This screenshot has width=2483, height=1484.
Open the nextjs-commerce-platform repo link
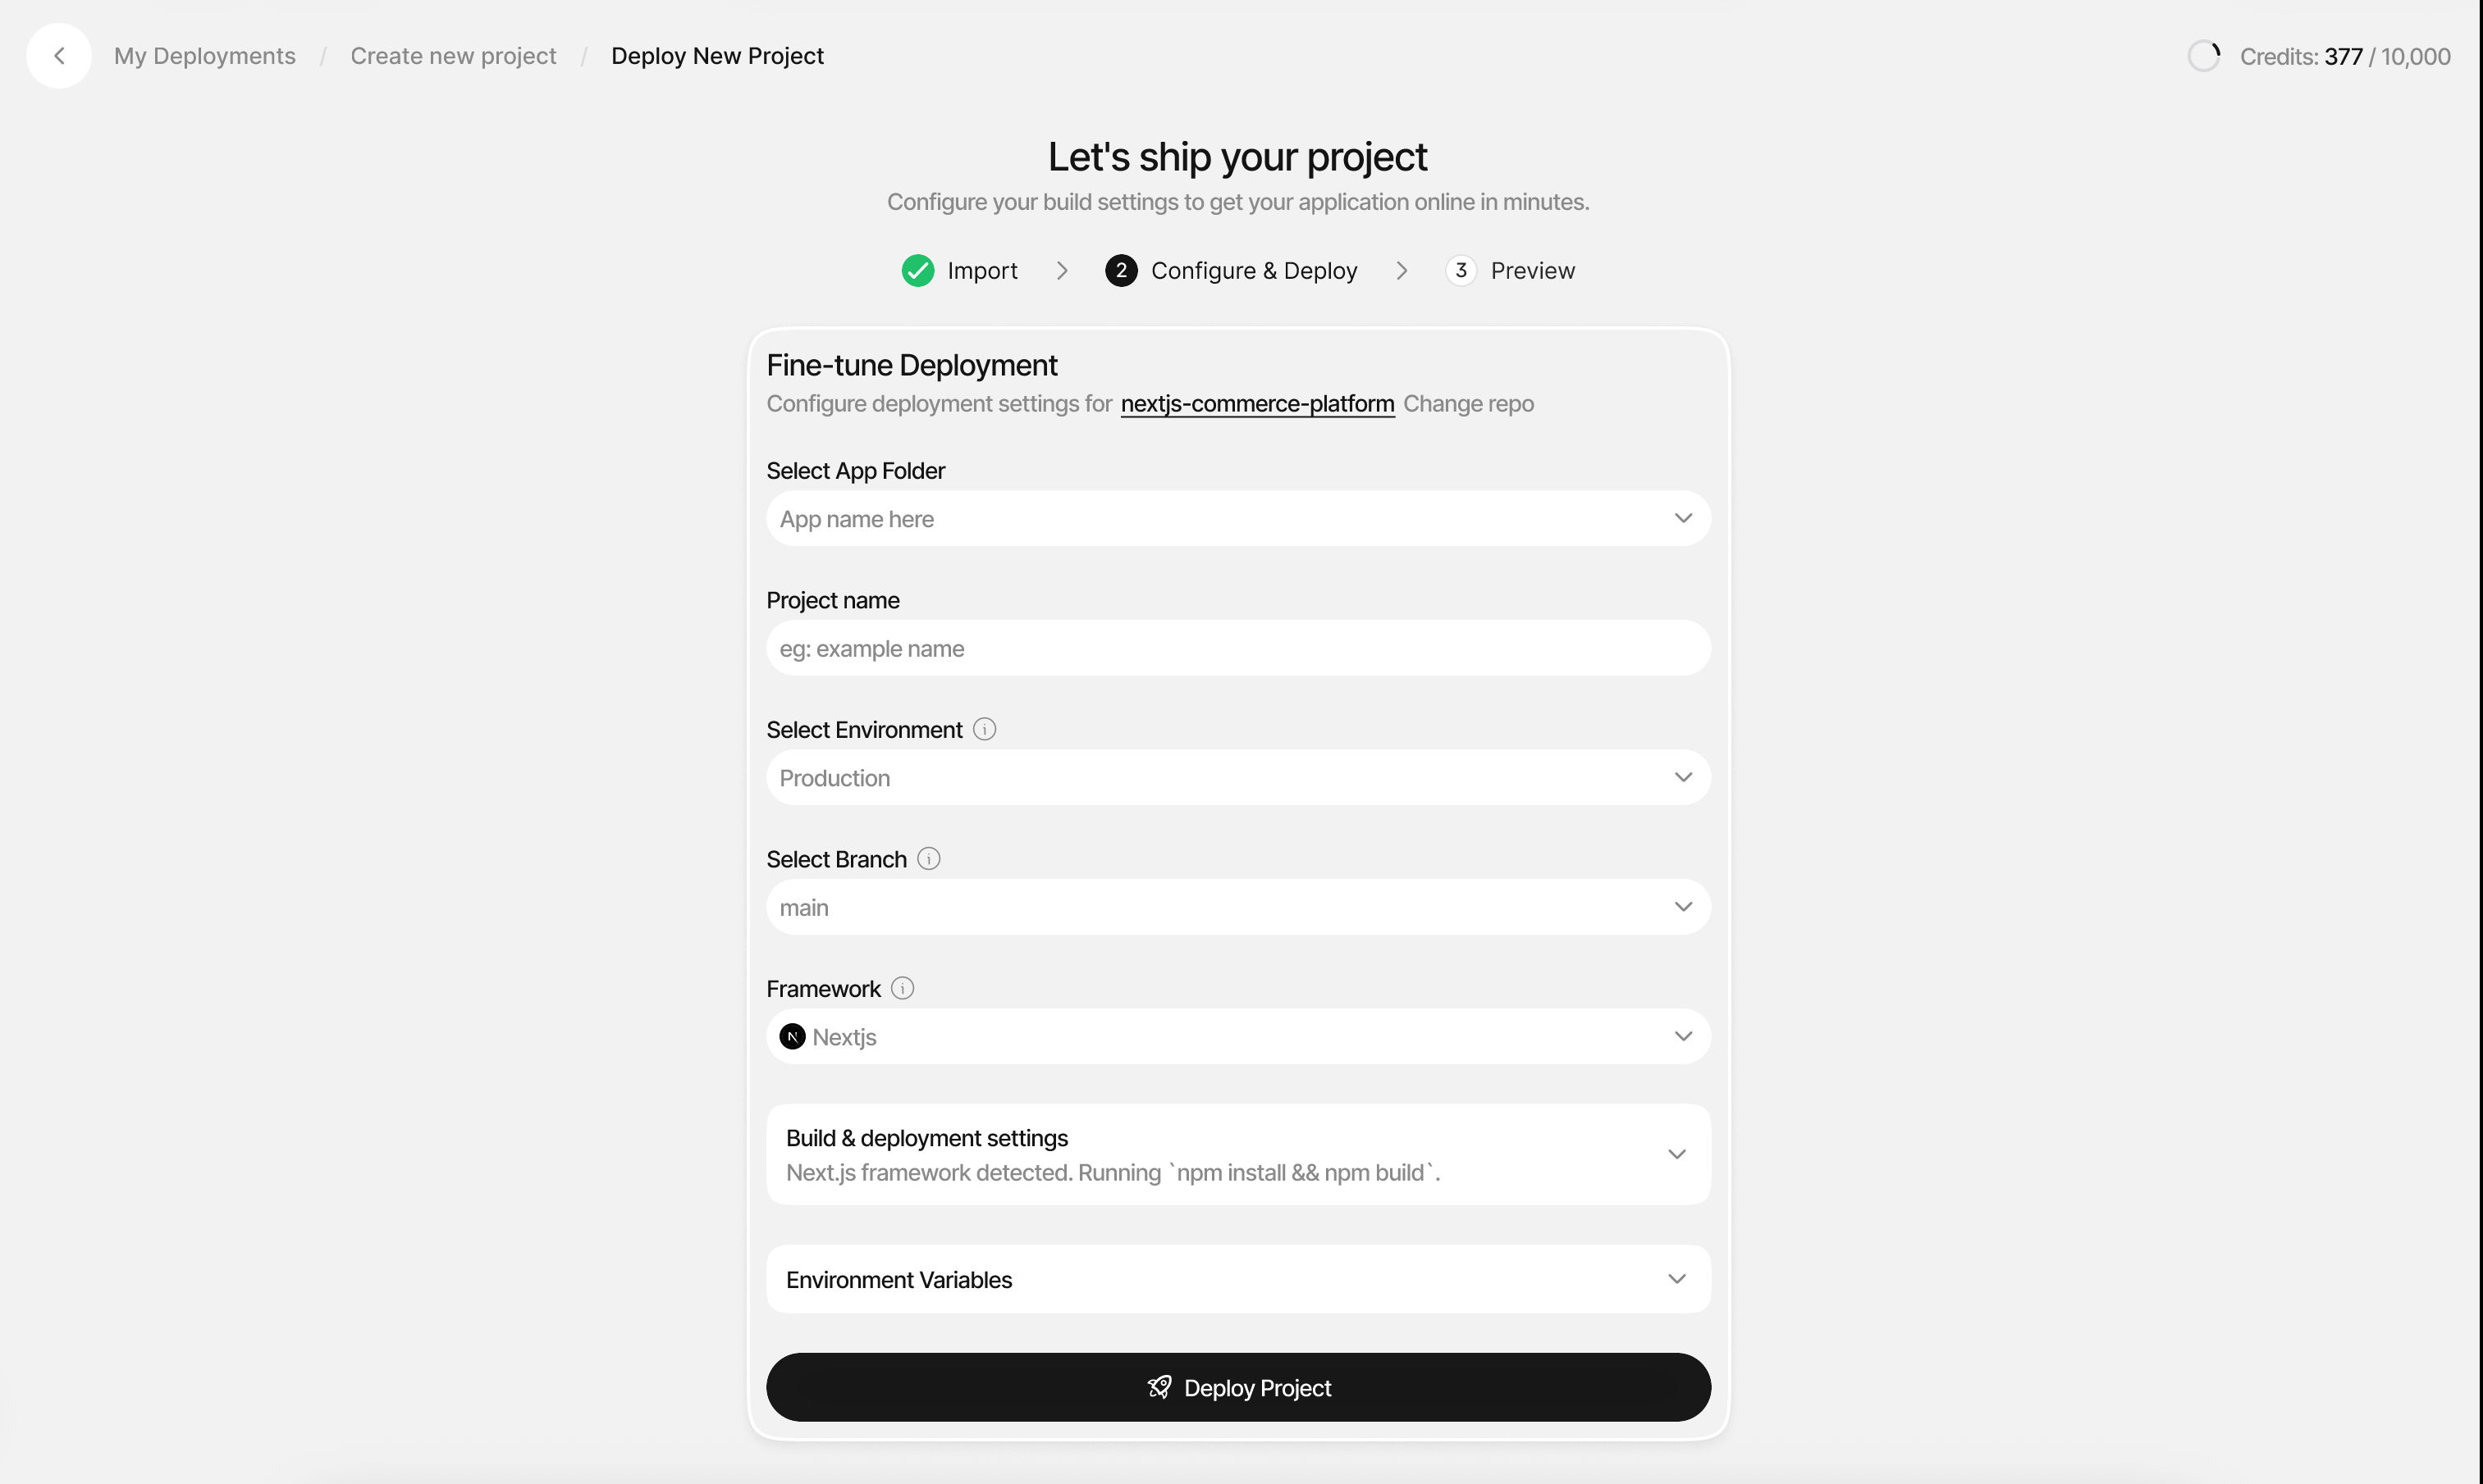coord(1256,404)
